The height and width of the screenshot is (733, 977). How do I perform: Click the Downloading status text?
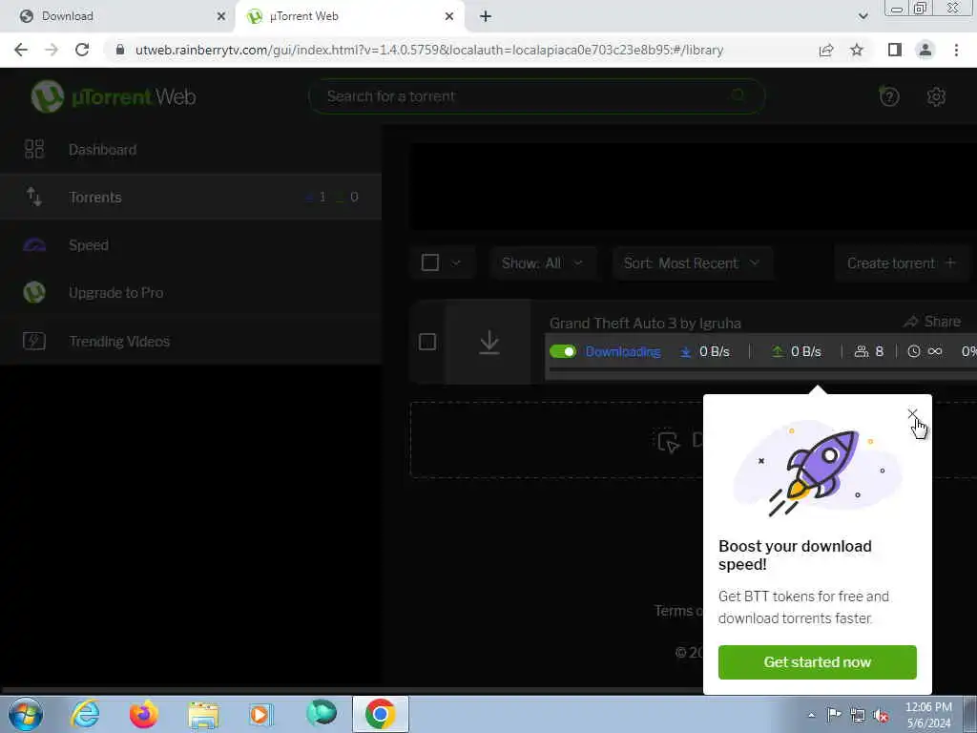(x=622, y=351)
